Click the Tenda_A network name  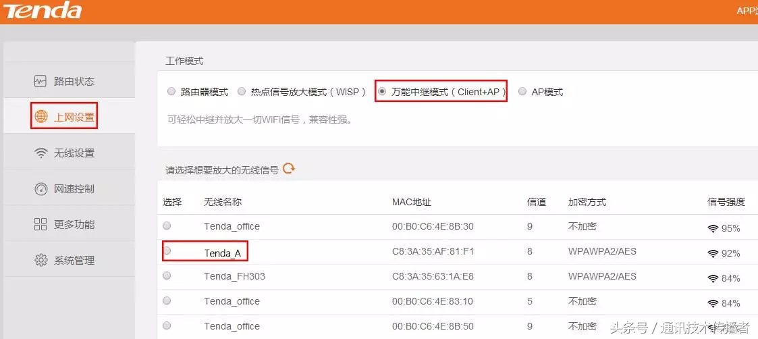click(222, 253)
